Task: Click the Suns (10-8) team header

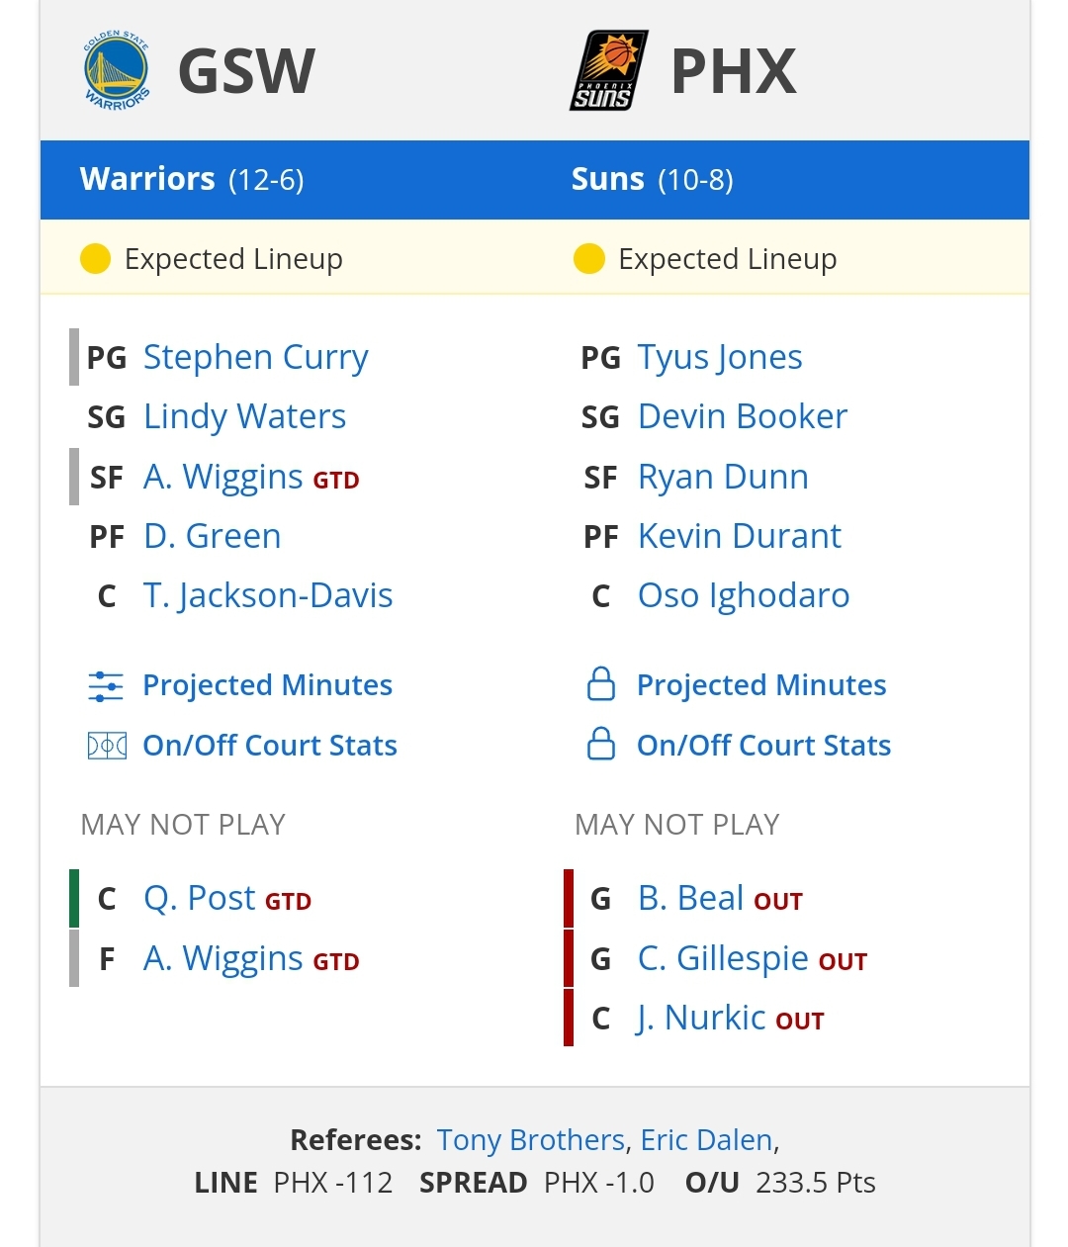Action: pos(652,179)
